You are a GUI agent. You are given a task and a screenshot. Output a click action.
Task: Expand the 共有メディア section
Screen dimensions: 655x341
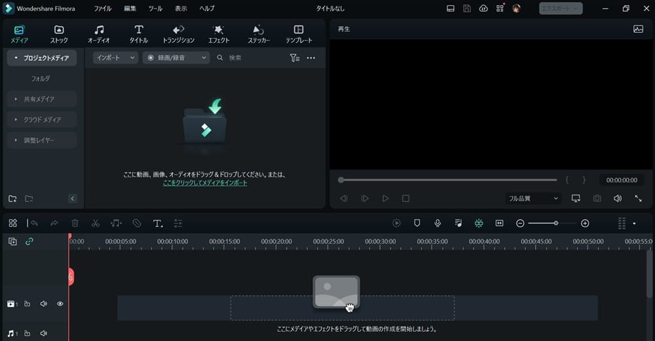(41, 99)
